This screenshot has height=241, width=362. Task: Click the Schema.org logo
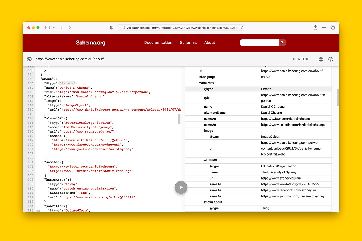[x=90, y=43]
